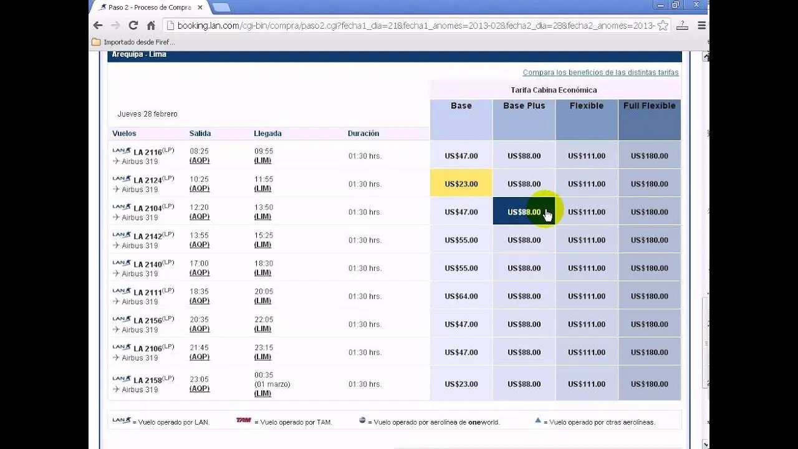
Task: Bookmark this page with the star
Action: 663,26
